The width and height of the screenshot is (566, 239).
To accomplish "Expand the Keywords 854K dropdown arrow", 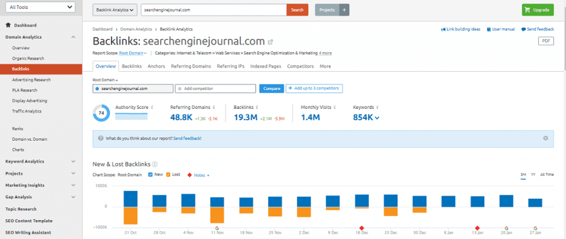I will tap(377, 118).
